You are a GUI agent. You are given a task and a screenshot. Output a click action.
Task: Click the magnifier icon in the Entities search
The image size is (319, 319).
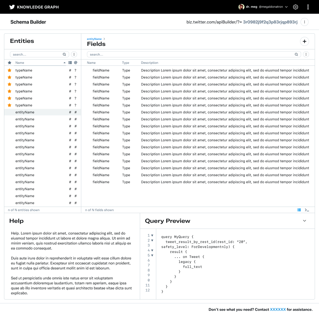(x=64, y=54)
